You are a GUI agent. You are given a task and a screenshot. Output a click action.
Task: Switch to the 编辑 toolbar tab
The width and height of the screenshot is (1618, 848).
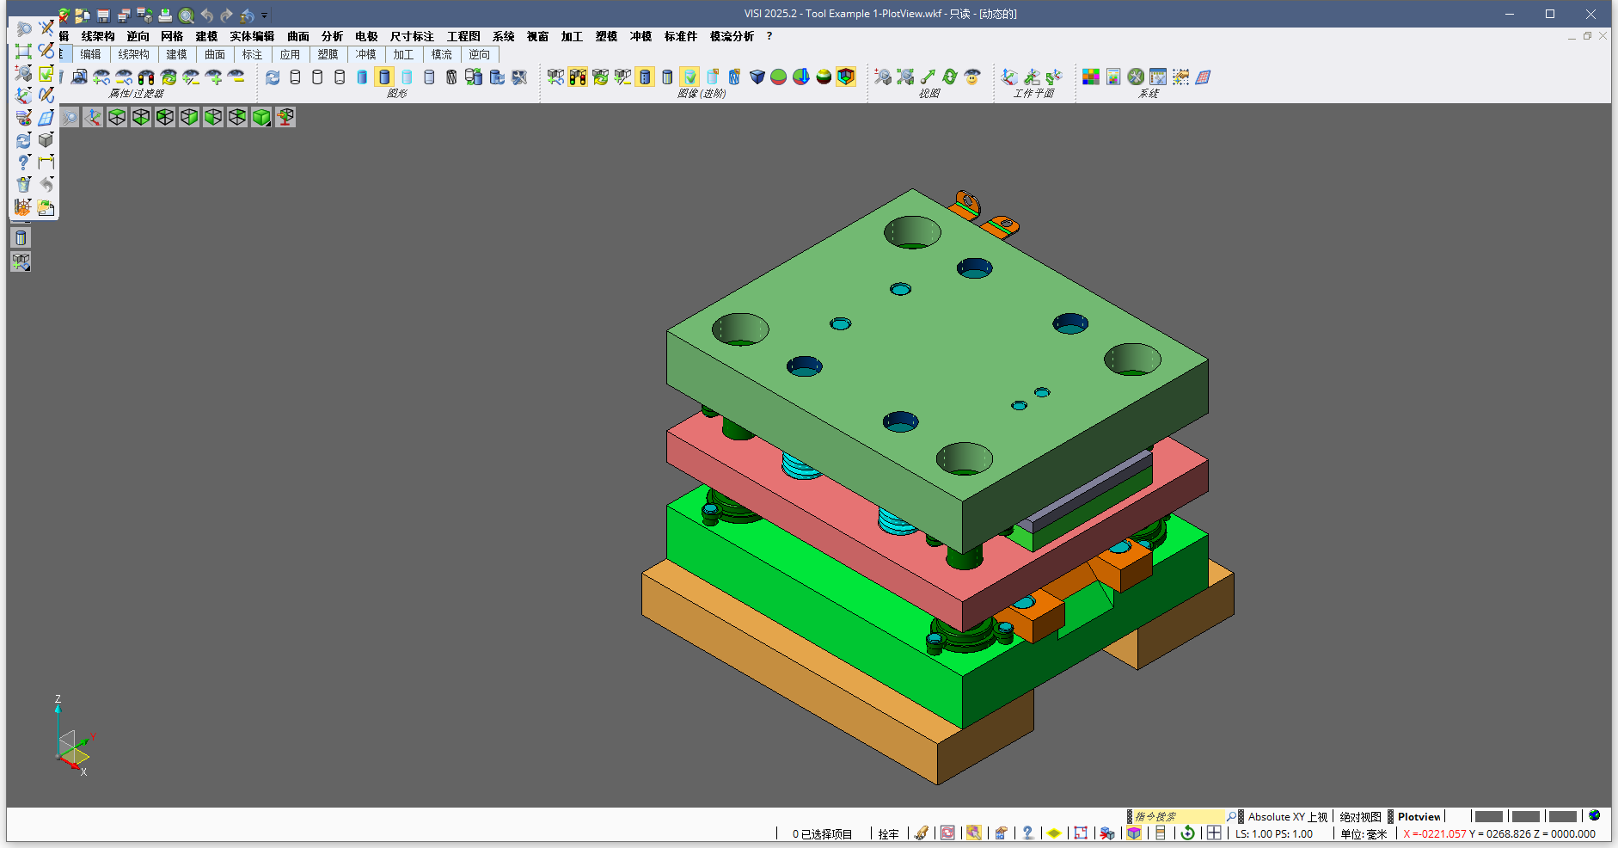click(x=91, y=54)
